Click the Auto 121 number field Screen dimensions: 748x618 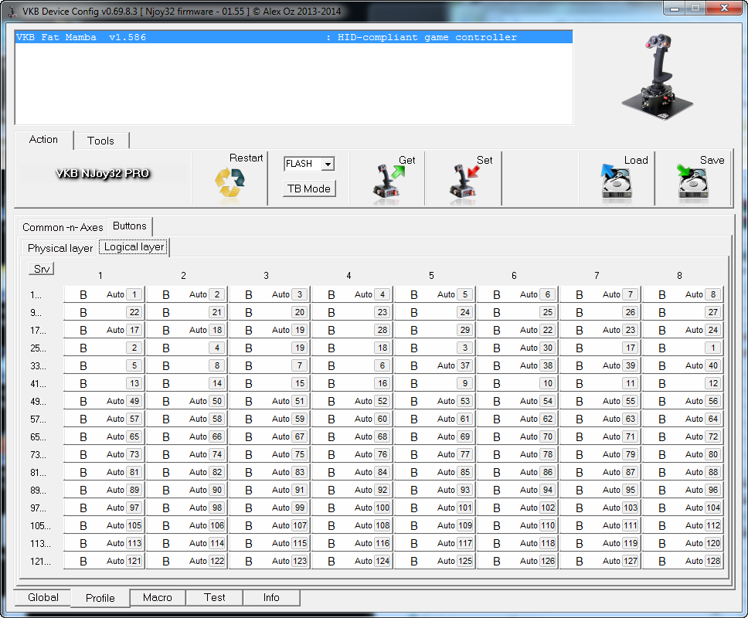click(x=134, y=561)
